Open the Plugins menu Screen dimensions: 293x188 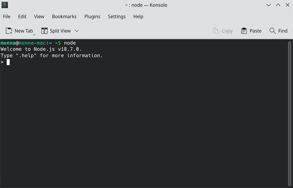[x=92, y=16]
